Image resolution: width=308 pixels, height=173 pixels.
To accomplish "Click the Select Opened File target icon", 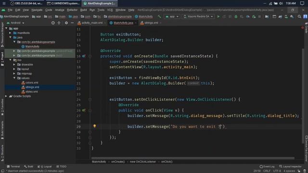I will tap(53, 23).
